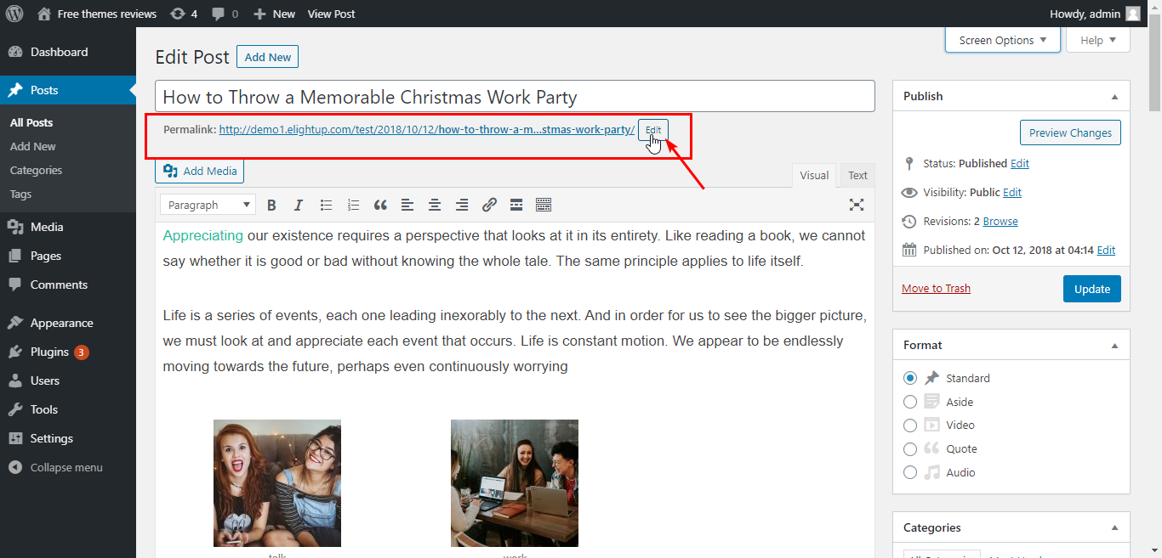This screenshot has height=558, width=1162.
Task: Select the Standard post format
Action: tap(910, 378)
